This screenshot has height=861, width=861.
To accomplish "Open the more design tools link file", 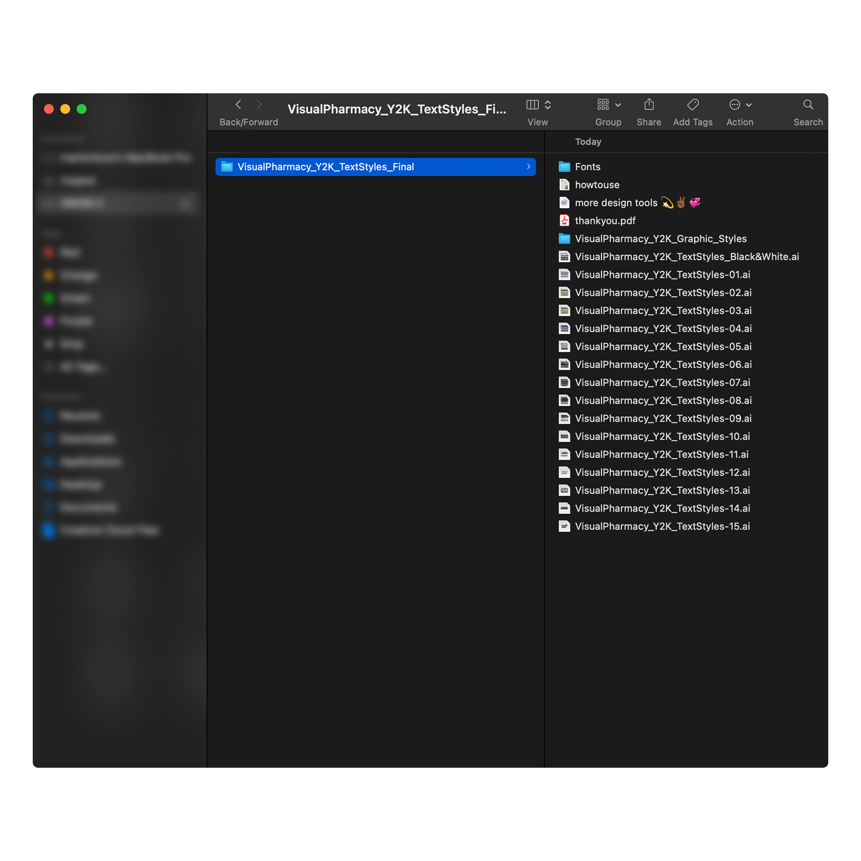I will tap(616, 203).
